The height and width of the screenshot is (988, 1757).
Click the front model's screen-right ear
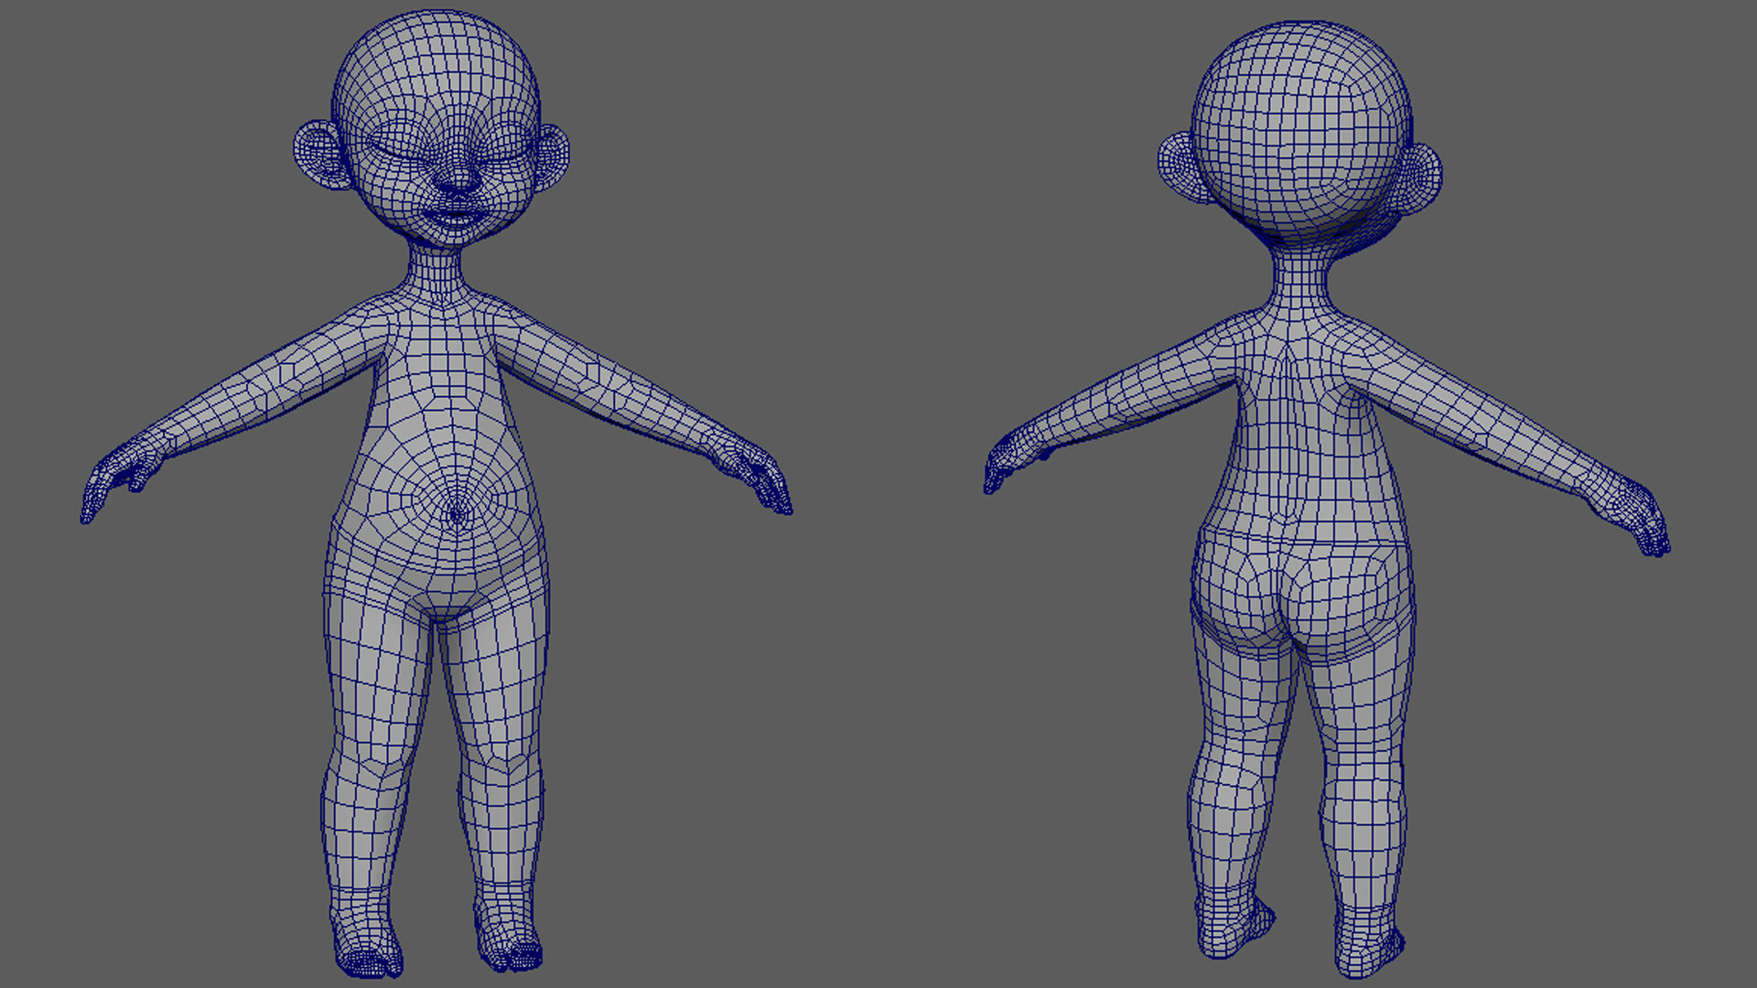click(x=552, y=156)
